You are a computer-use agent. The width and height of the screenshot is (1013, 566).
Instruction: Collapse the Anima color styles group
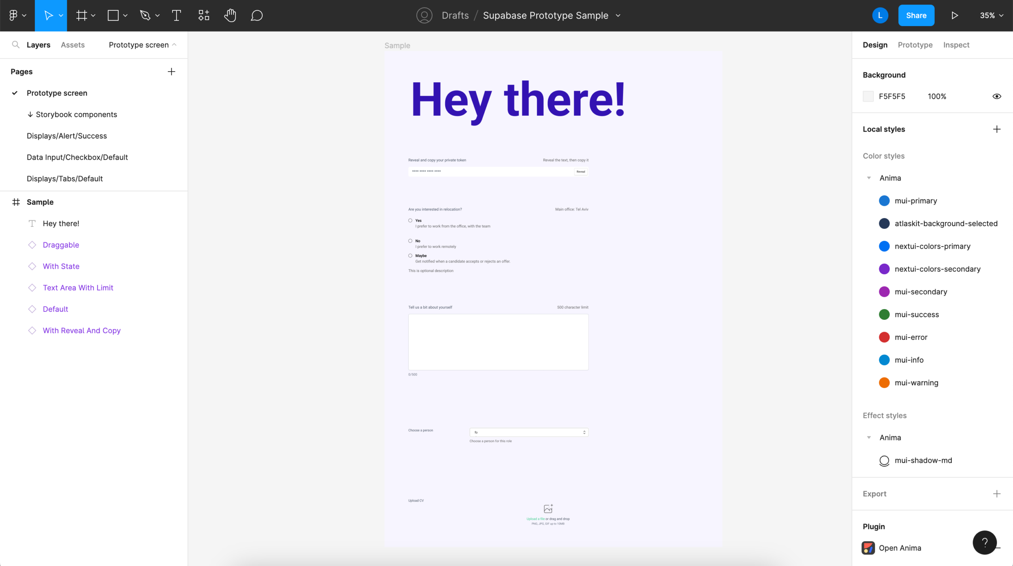pos(869,178)
